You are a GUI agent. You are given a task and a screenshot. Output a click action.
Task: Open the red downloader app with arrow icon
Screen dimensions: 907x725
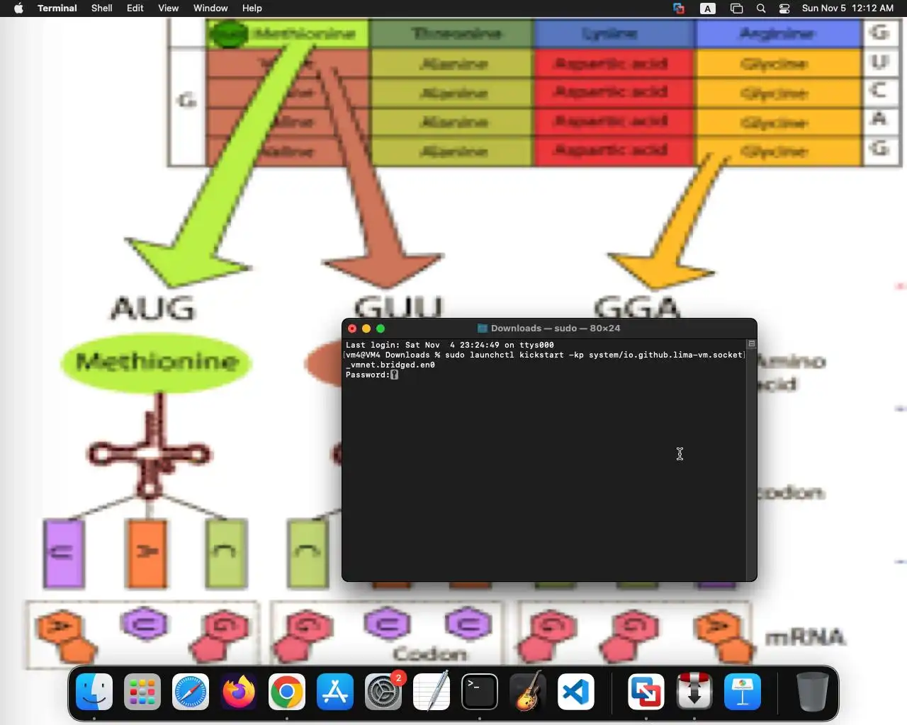pyautogui.click(x=694, y=692)
